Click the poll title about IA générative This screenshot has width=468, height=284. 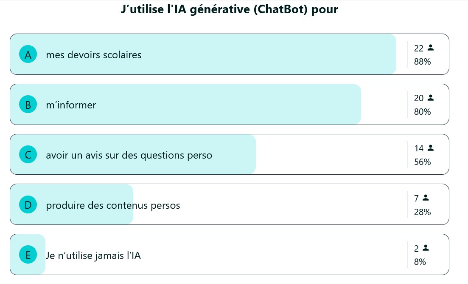point(229,10)
